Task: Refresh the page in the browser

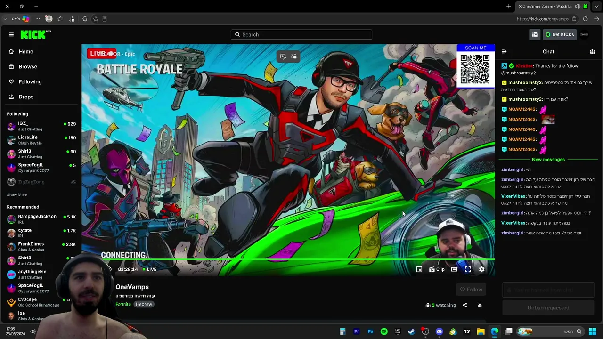Action: click(585, 19)
